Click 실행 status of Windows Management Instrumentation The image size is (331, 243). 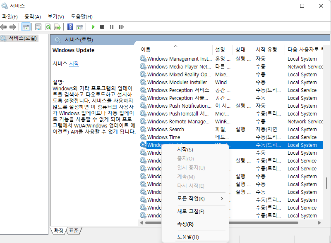[x=243, y=59]
